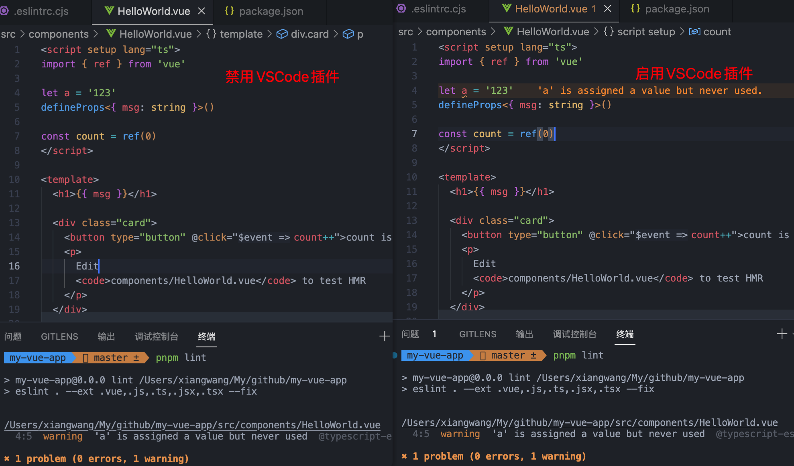Click count breadcrumb in right editor

coord(717,32)
